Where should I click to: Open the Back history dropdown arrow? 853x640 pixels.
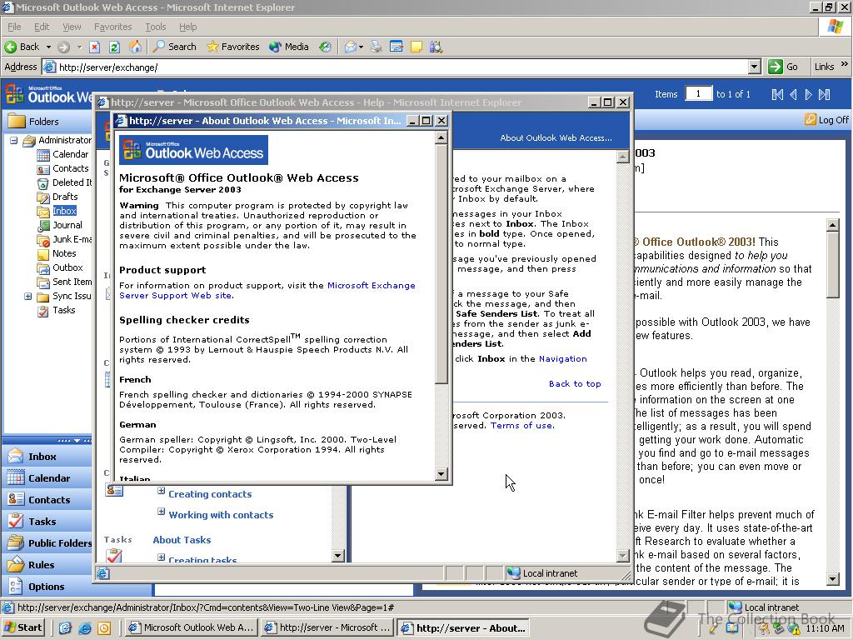tap(48, 47)
